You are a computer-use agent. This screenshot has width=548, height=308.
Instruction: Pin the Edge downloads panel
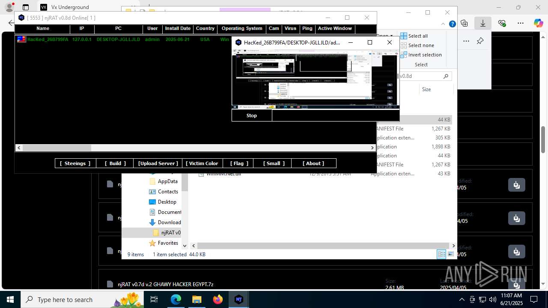480,41
